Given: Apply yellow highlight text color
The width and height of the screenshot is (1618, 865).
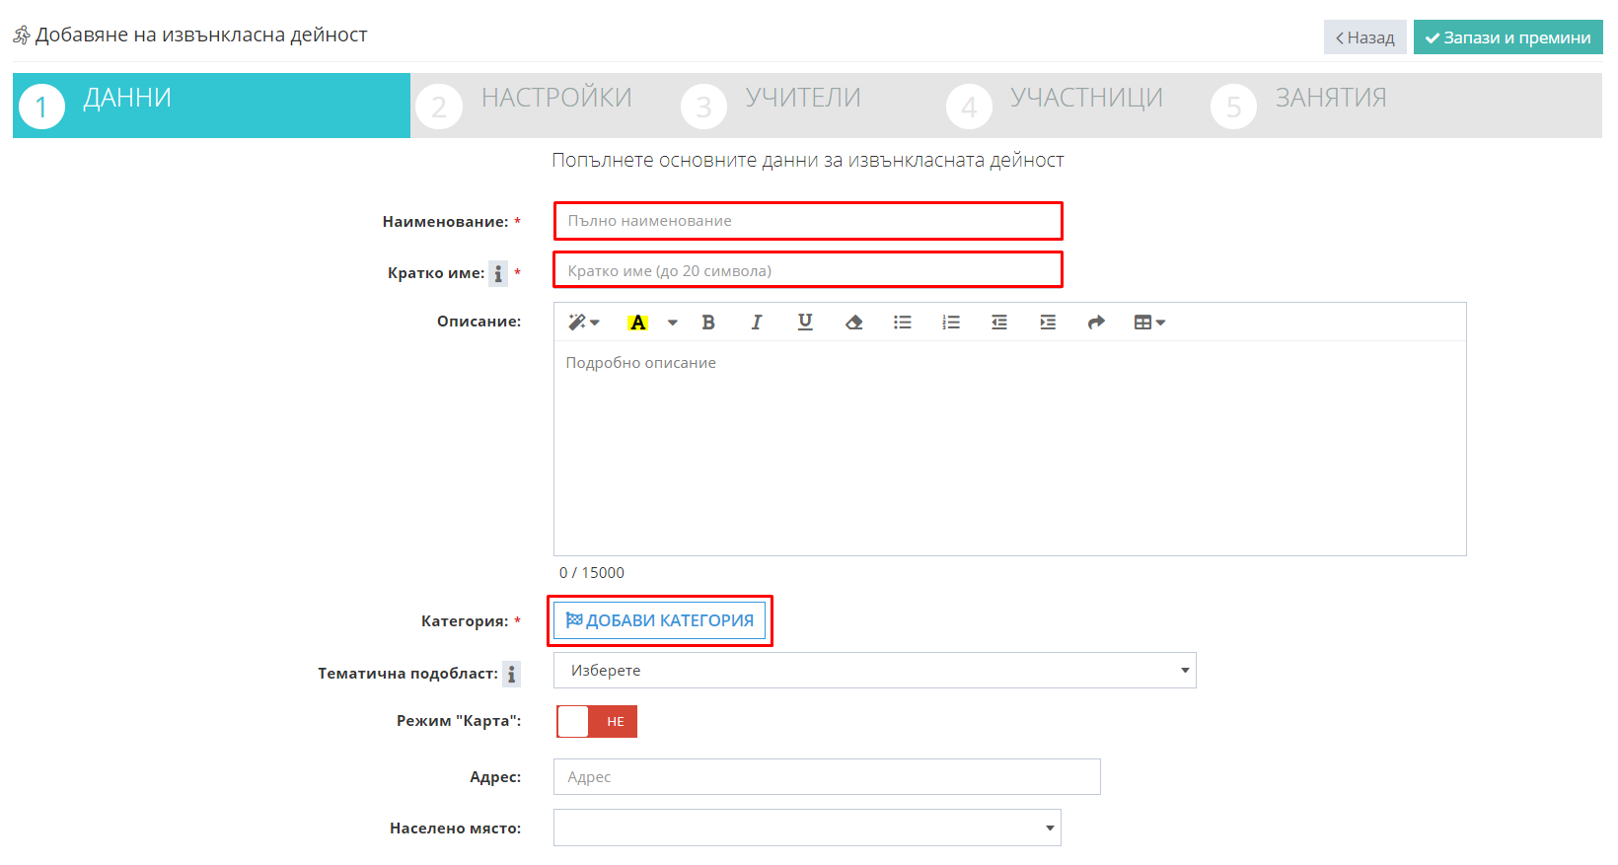Looking at the screenshot, I should click(638, 323).
